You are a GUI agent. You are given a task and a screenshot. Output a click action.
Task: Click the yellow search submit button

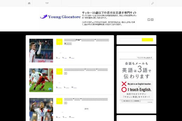click(x=147, y=40)
